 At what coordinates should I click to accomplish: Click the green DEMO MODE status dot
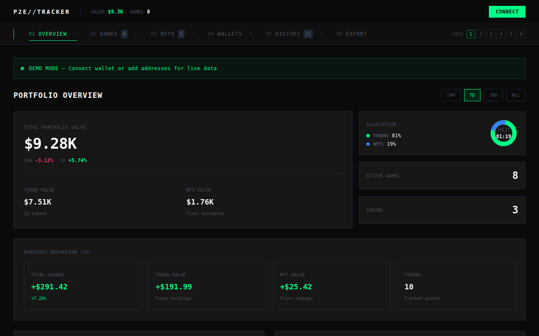22,68
